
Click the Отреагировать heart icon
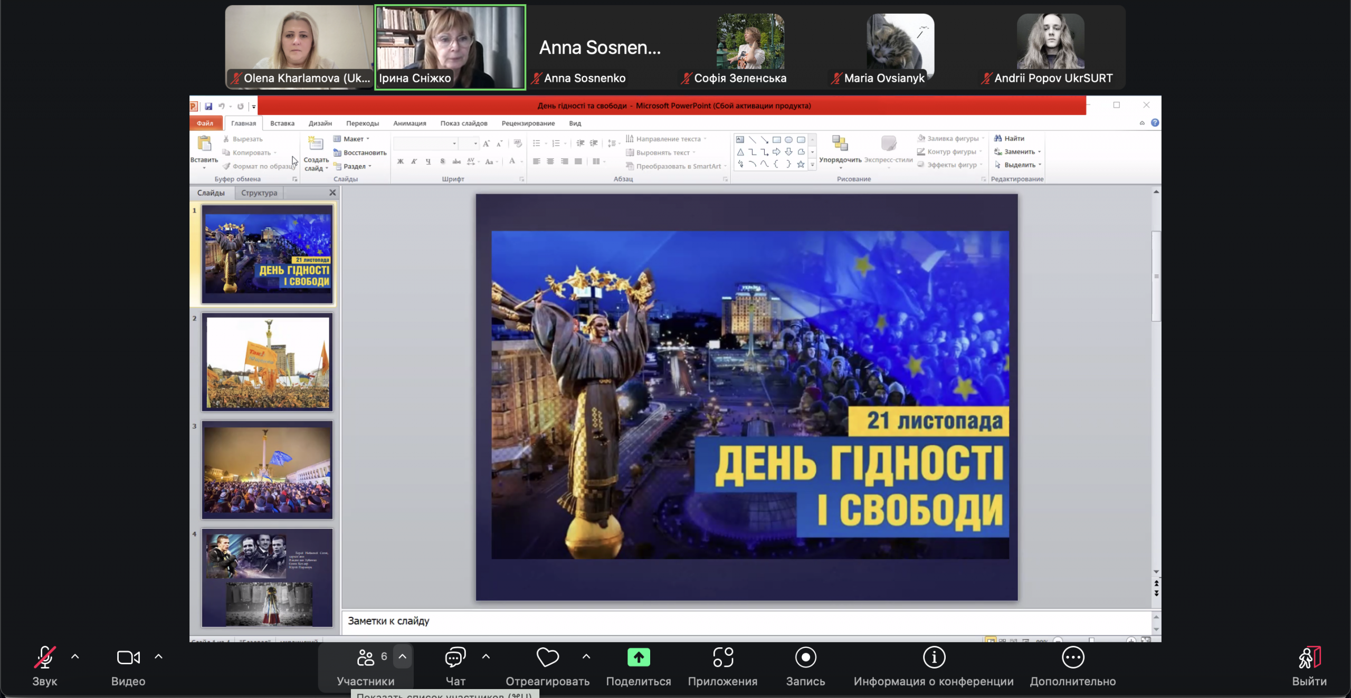[547, 657]
